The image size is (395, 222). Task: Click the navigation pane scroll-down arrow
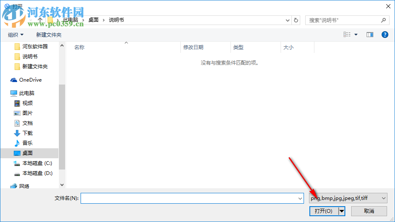(62, 185)
